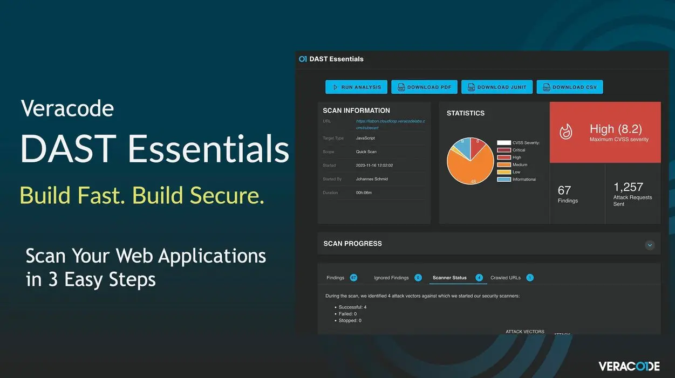Click the red High pie slice
The height and width of the screenshot is (378, 675).
pos(476,146)
